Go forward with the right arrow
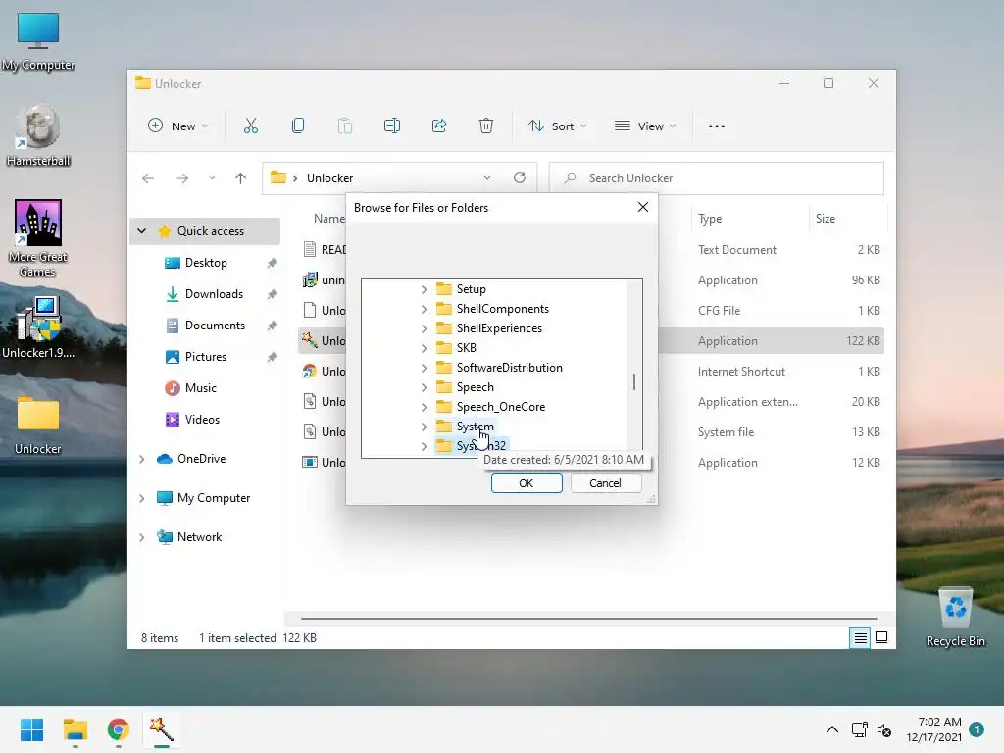The height and width of the screenshot is (753, 1004). (x=182, y=178)
